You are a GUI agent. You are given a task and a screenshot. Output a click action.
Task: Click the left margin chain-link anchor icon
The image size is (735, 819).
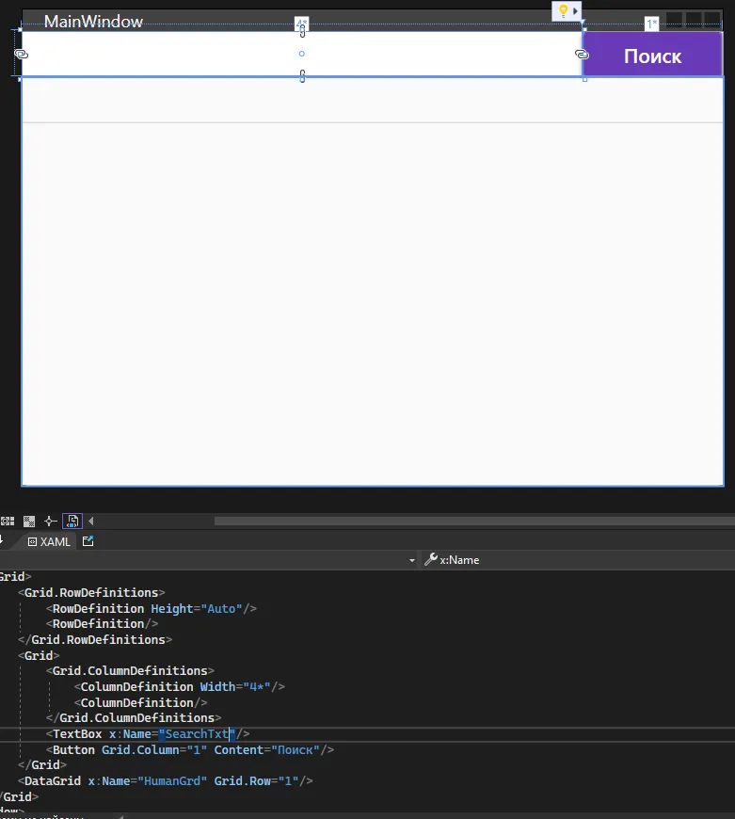pos(21,54)
